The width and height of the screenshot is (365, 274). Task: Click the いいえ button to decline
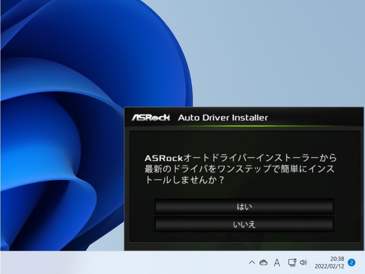click(x=244, y=224)
